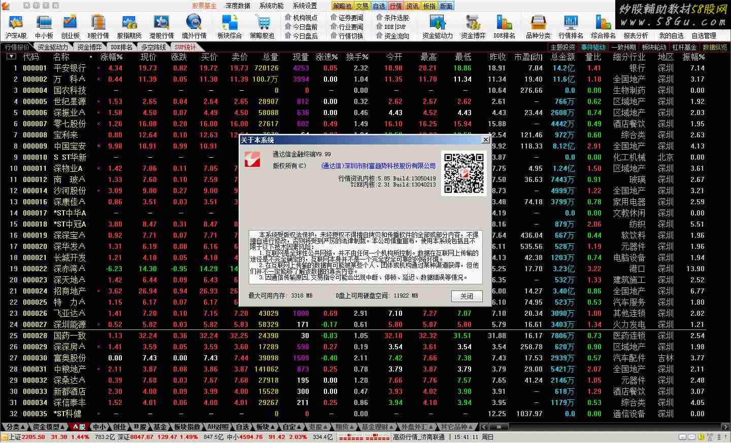This screenshot has width=731, height=443.
Task: Open the 港股行情 toolbar icon
Action: pos(161,26)
